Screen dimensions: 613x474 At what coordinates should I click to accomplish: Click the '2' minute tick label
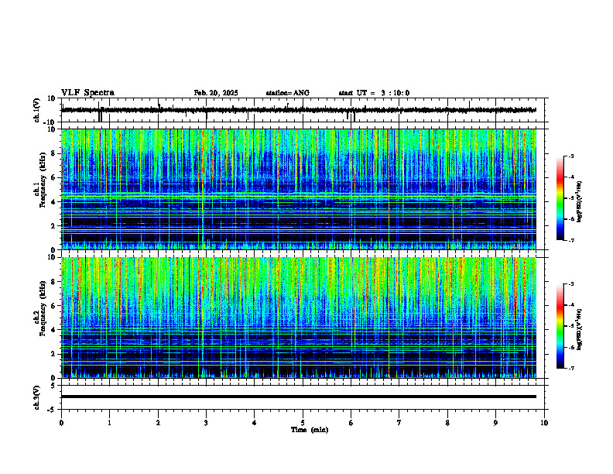coord(158,423)
